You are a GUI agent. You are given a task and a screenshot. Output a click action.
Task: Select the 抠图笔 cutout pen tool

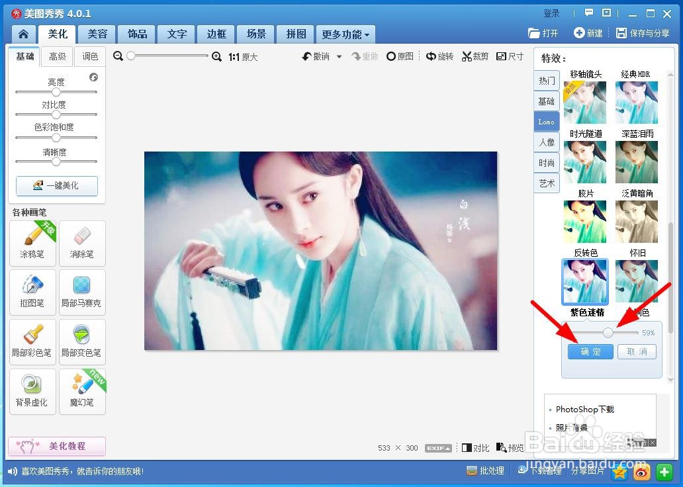coord(32,292)
